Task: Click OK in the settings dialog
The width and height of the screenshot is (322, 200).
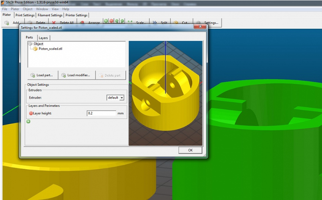Action: [x=190, y=150]
